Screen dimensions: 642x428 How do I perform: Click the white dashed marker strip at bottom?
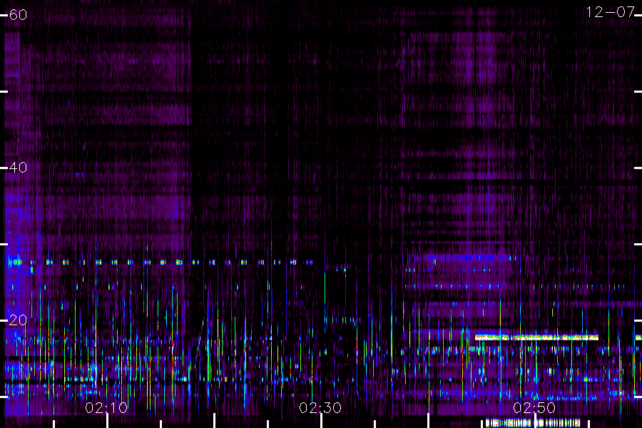[533, 423]
